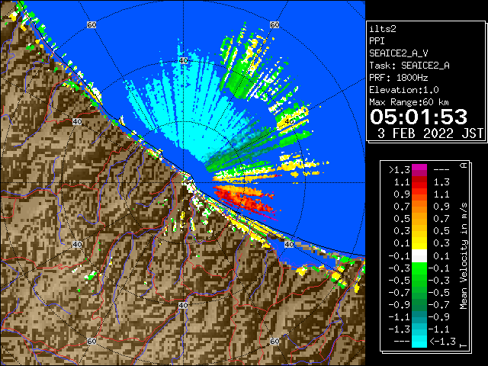Click the "60" range label in the southeast over land
This screenshot has width=488, height=366.
click(274, 342)
